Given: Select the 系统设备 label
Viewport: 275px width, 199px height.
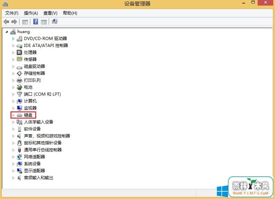Looking at the screenshot, I should tap(32, 164).
